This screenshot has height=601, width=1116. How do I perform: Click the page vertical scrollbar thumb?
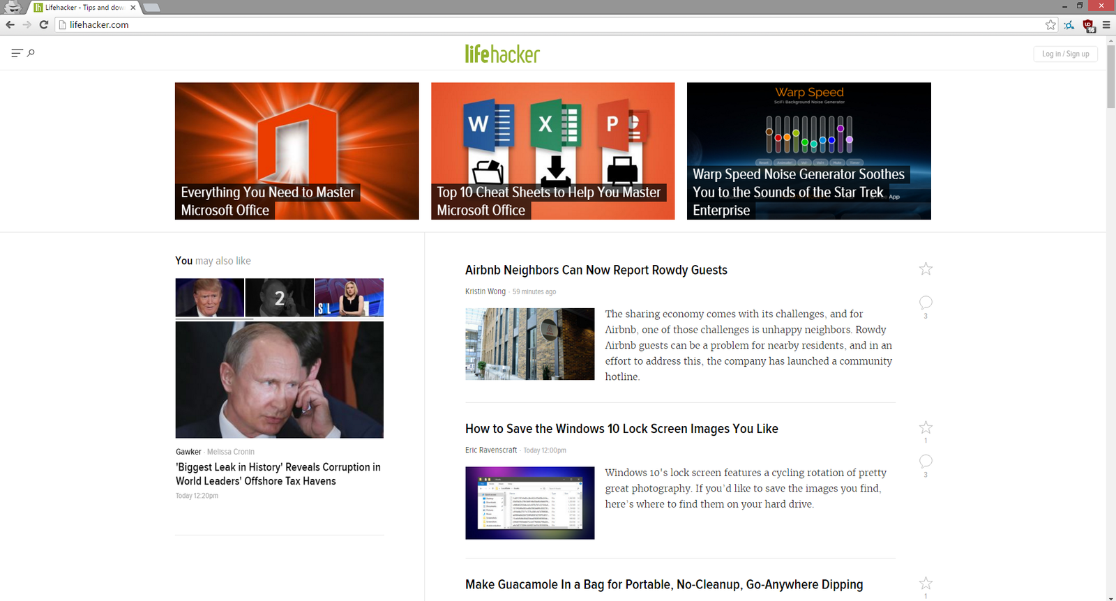tap(1110, 77)
